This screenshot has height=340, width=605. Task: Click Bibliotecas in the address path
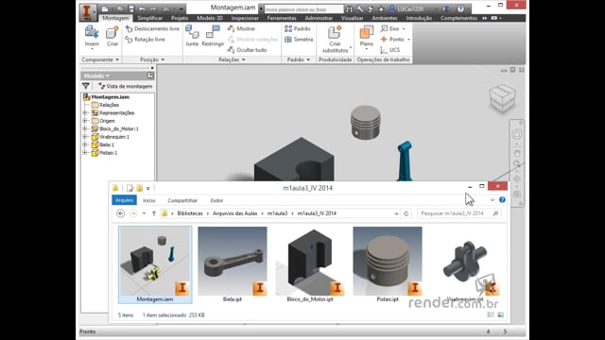tap(190, 213)
